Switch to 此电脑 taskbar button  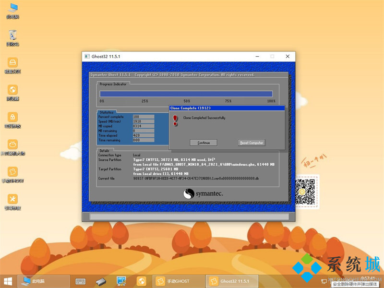pos(43,281)
